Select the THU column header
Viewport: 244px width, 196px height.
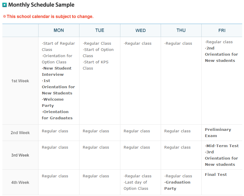click(x=181, y=30)
